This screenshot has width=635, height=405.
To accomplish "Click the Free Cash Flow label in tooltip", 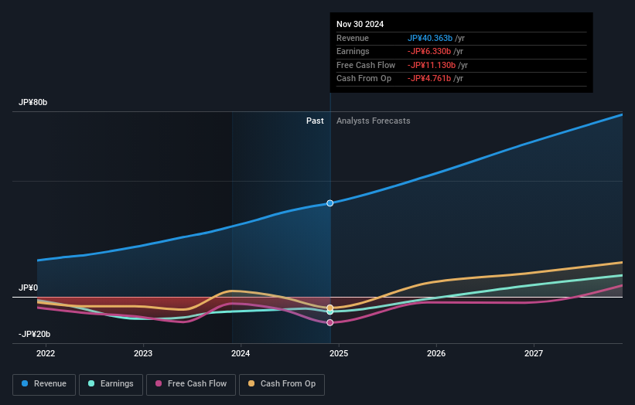I will [366, 65].
